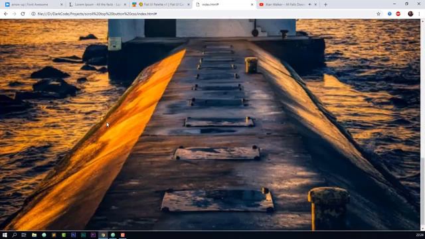425x239 pixels.
Task: Close the Flat UI Palette tab
Action: click(189, 5)
